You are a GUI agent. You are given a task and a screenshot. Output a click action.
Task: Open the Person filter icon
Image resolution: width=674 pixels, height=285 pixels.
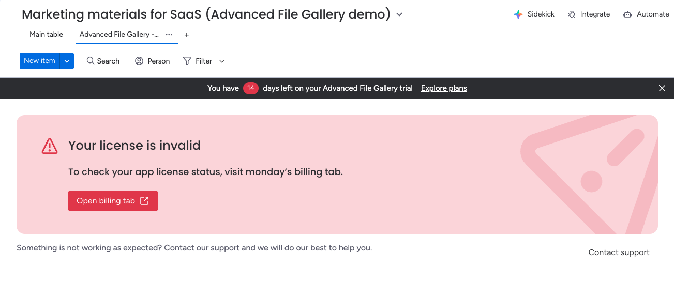click(x=139, y=61)
